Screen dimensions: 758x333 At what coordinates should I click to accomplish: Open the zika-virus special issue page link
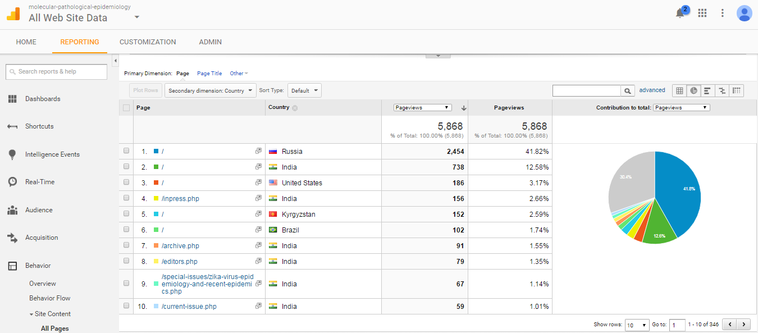[207, 284]
